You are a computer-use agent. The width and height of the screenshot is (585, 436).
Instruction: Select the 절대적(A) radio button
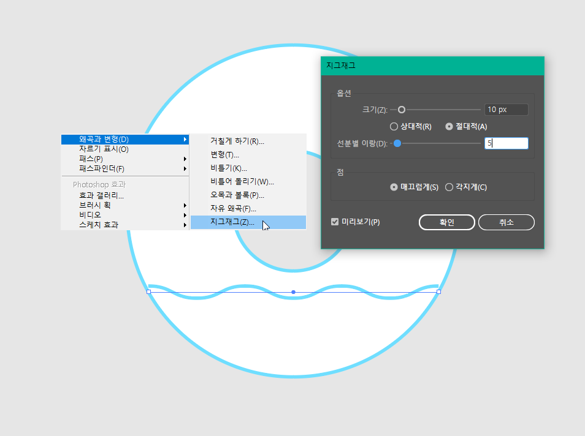pyautogui.click(x=449, y=127)
